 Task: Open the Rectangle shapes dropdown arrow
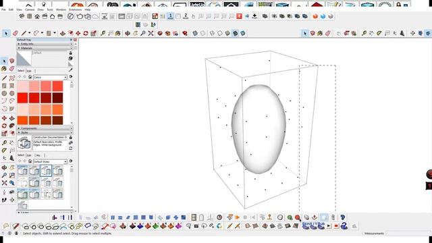coord(55,33)
